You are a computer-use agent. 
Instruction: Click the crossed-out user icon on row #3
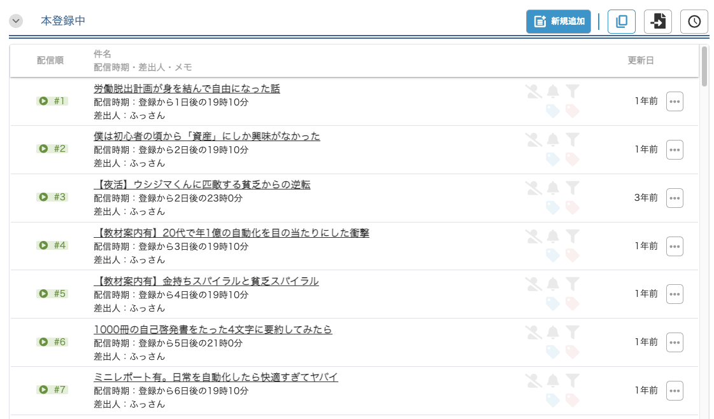click(533, 188)
